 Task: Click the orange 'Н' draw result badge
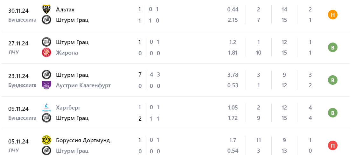pyautogui.click(x=333, y=15)
